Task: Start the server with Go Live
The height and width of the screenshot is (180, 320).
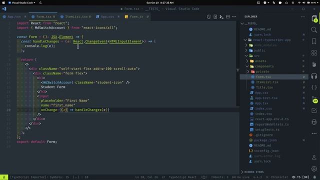Action: (x=240, y=177)
